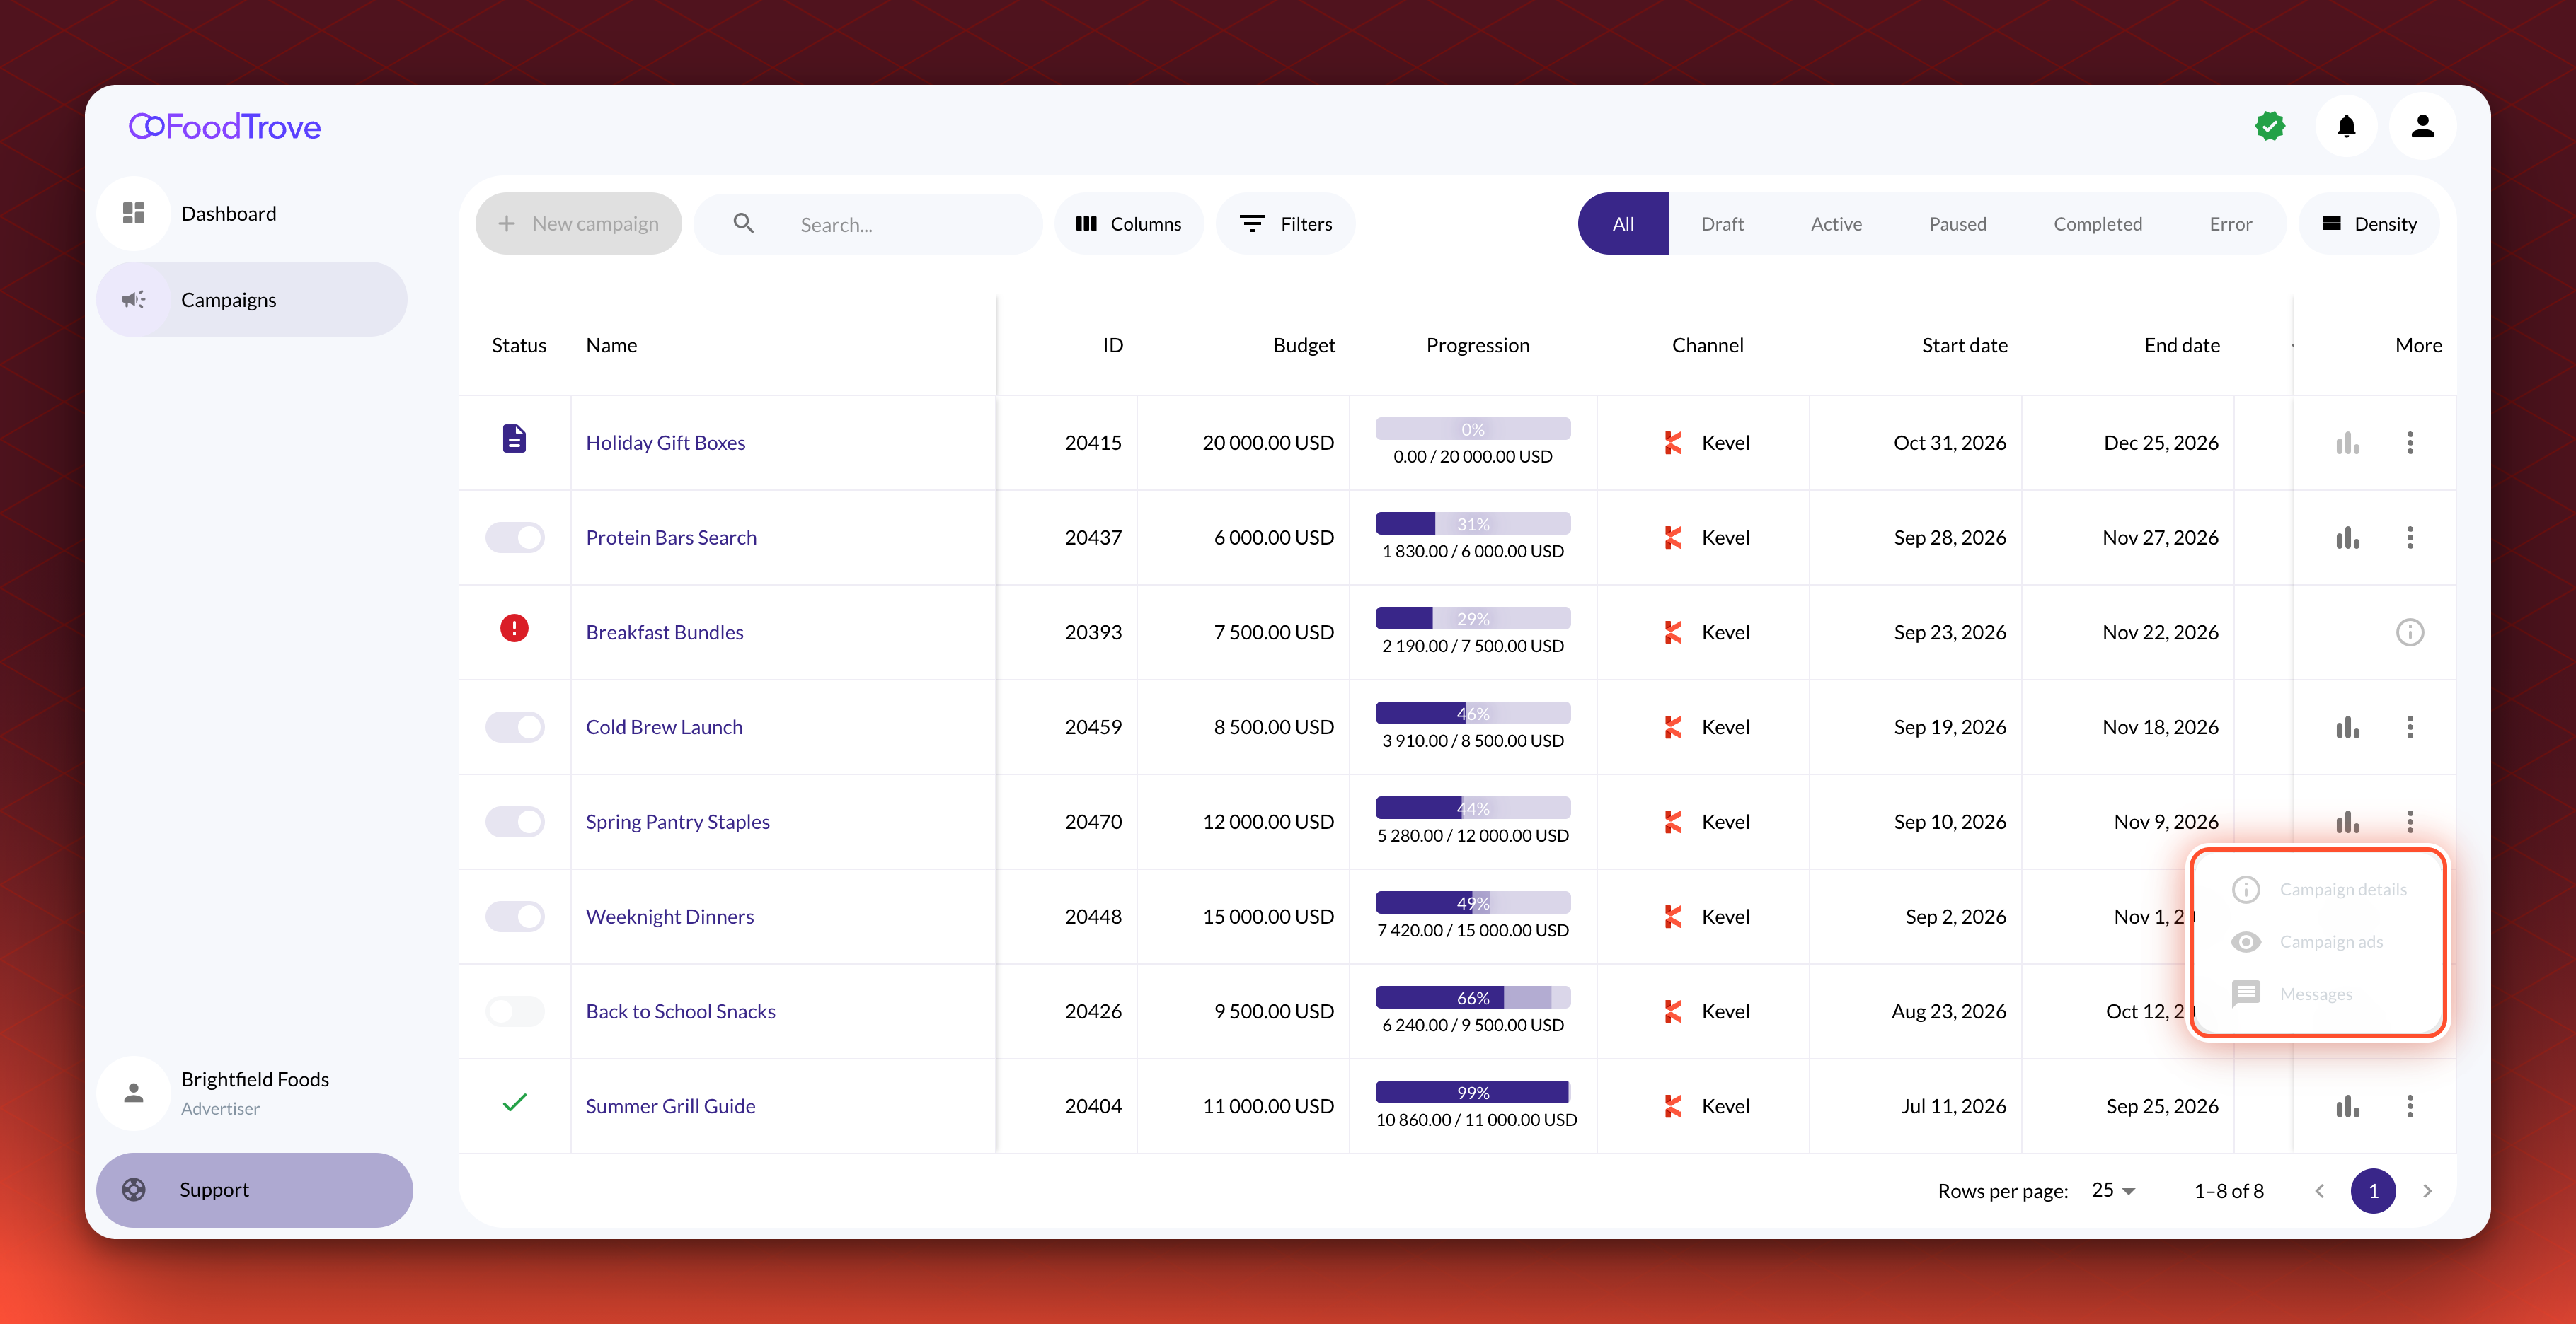Open more options for Summer Grill Guide
2576x1324 pixels.
pyautogui.click(x=2410, y=1106)
